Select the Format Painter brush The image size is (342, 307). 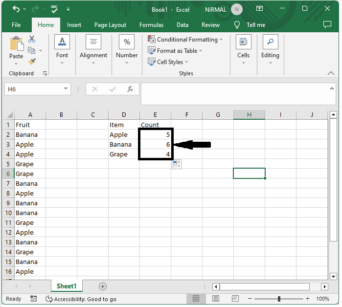coord(32,62)
